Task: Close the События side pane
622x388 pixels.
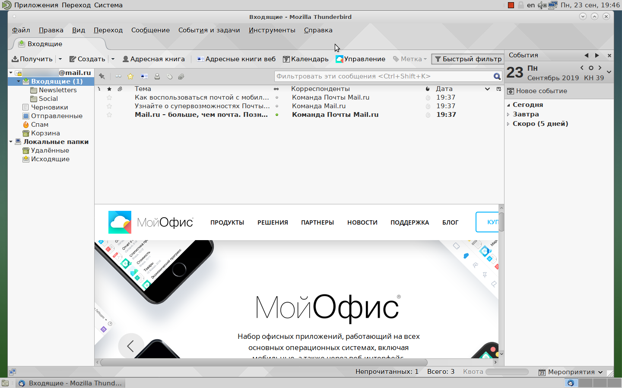Action: 609,55
